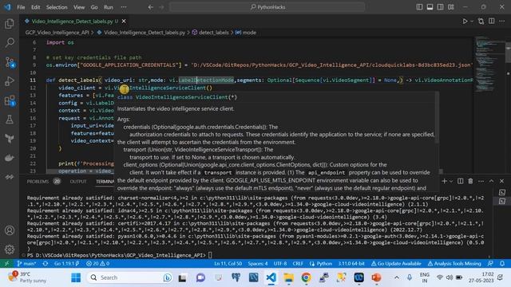Go back with the navigation arrow
Viewport: 511px width, 287px height.
[x=151, y=7]
